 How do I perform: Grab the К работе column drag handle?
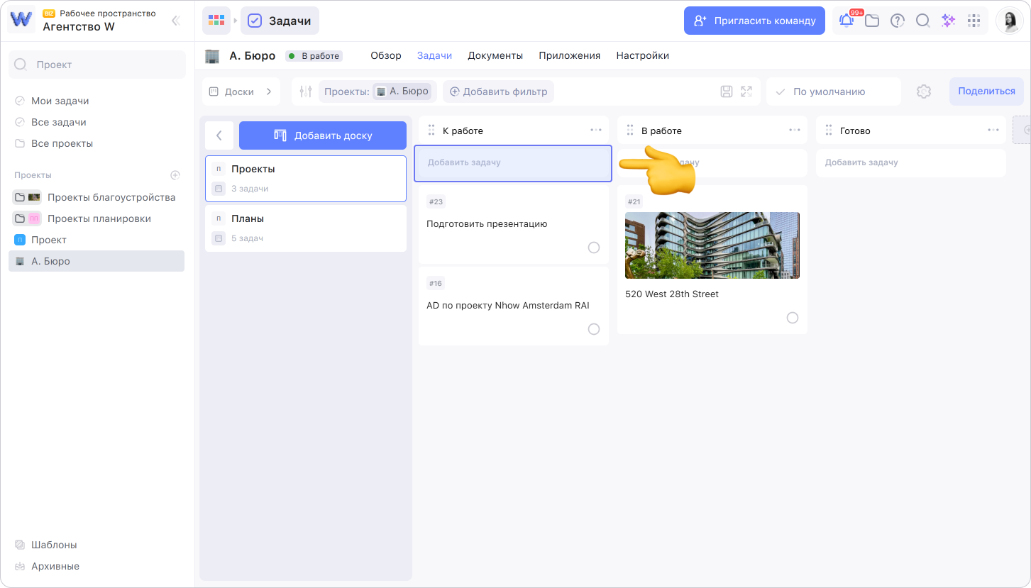pos(431,131)
